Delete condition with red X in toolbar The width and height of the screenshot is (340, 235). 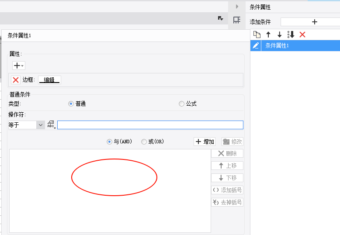pyautogui.click(x=302, y=35)
